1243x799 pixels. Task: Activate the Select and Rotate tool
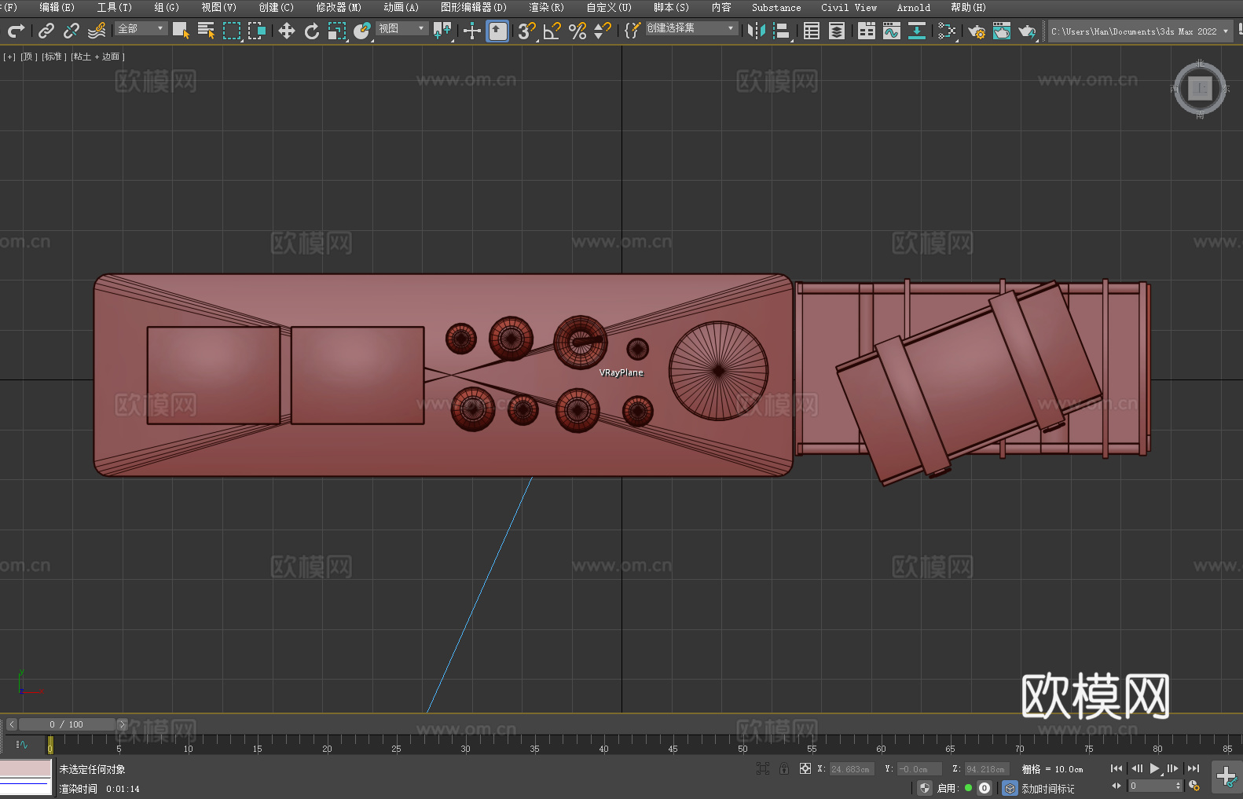(312, 31)
